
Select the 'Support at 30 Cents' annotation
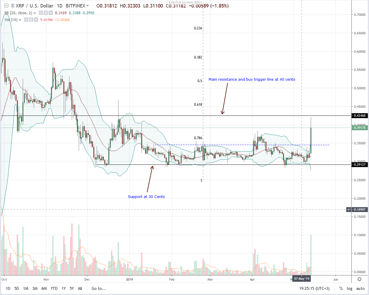[146, 196]
